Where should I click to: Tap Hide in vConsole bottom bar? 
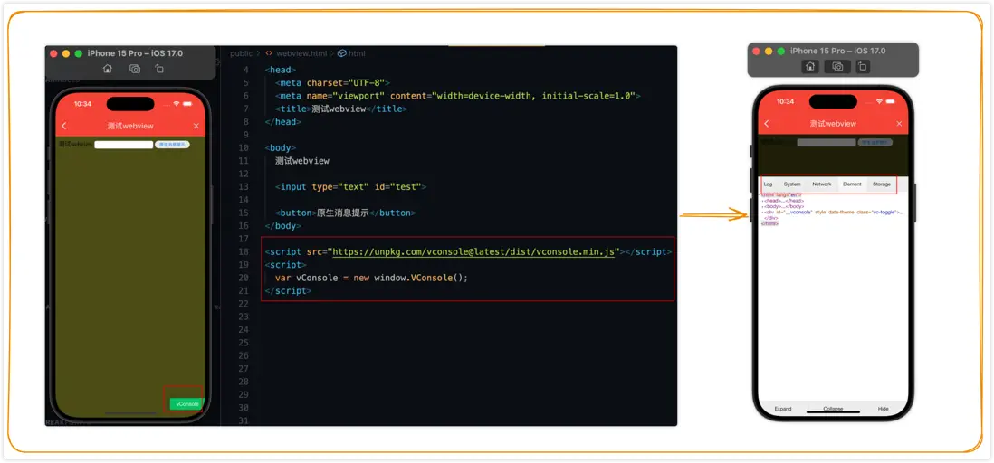tap(883, 409)
